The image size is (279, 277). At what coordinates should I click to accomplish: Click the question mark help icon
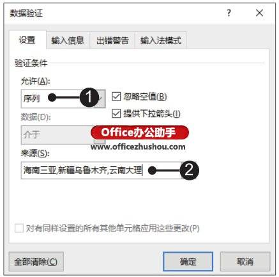[x=229, y=13]
